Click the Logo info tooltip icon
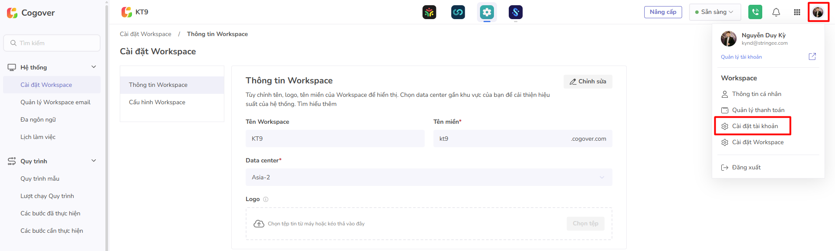 (x=266, y=199)
